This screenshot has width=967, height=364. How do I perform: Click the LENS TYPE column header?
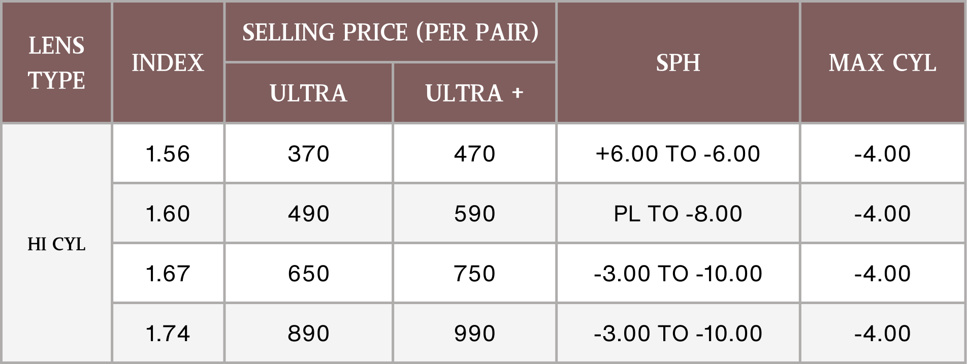point(56,63)
